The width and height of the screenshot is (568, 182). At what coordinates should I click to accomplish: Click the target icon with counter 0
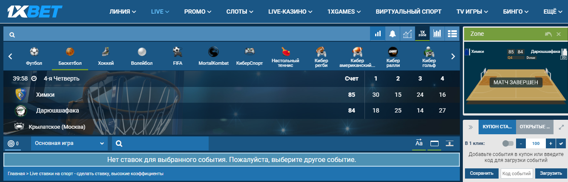(x=13, y=144)
